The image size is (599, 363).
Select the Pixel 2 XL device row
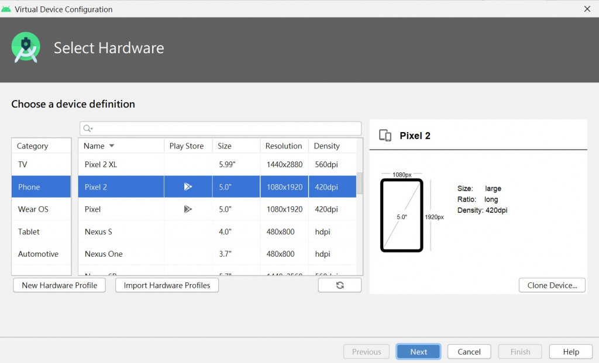click(217, 164)
